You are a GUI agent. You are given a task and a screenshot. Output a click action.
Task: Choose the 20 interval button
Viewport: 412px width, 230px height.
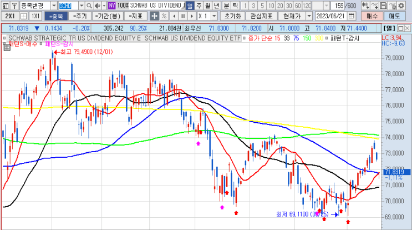(x=280, y=6)
